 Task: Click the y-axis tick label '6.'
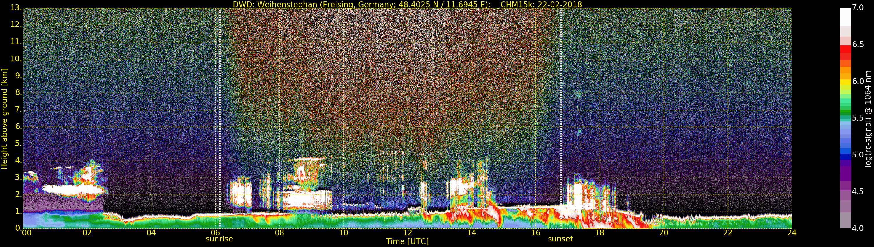(x=18, y=126)
